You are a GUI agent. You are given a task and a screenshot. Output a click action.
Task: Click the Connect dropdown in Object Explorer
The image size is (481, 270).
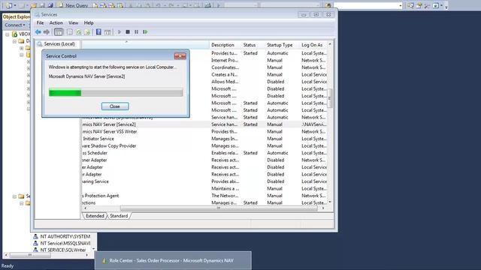(15, 25)
